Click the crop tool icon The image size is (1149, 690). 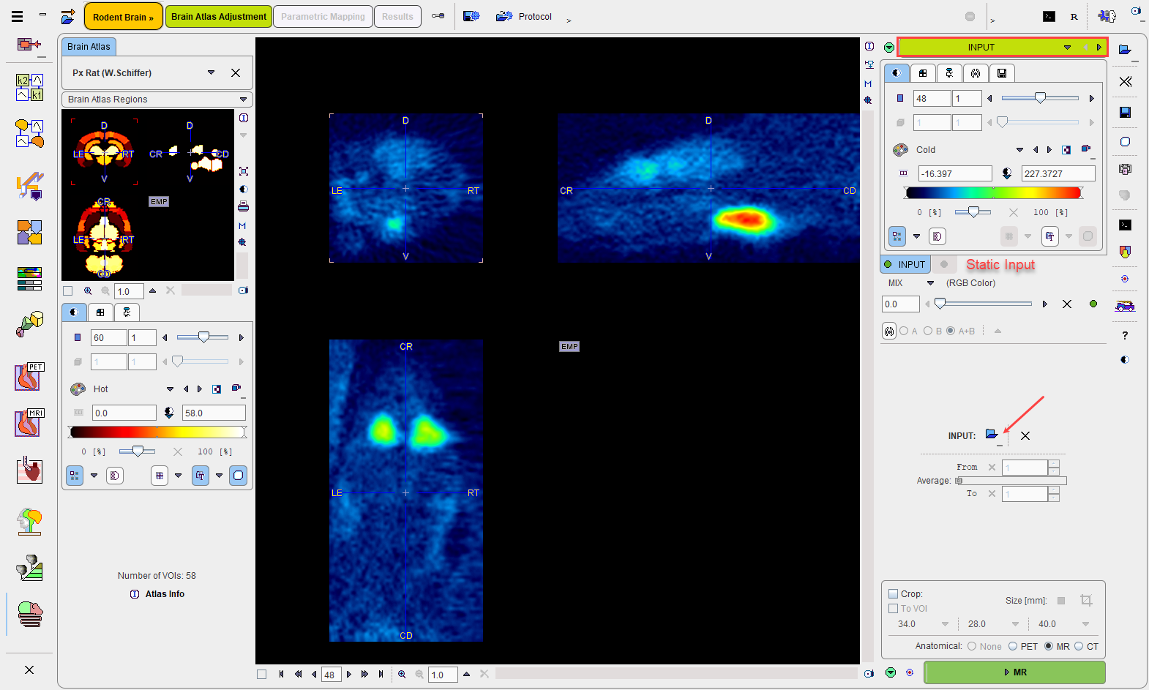(x=1086, y=600)
